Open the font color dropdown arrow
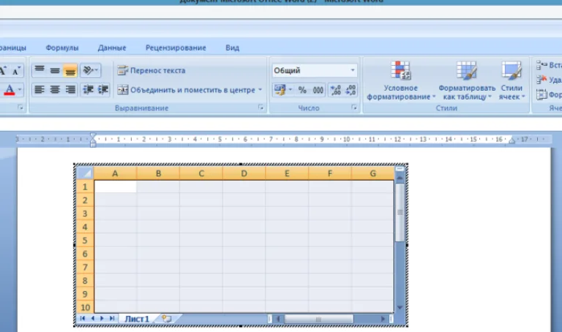Screen dimensions: 562x332 click(x=20, y=89)
